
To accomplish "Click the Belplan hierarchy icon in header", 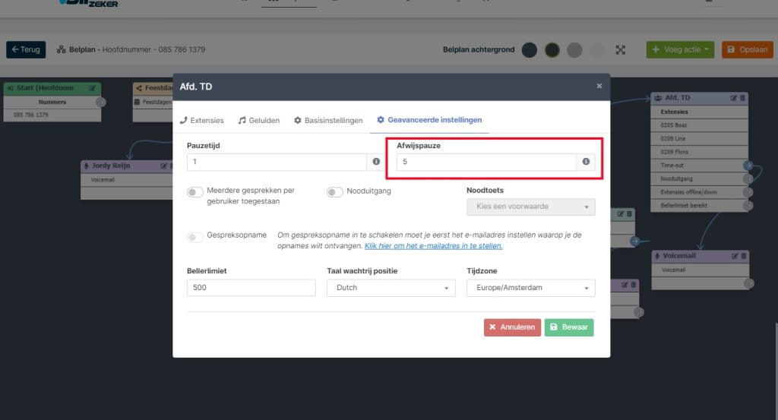I will (61, 49).
